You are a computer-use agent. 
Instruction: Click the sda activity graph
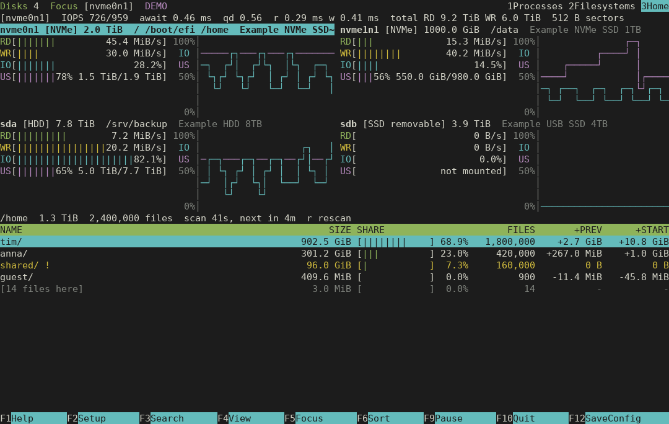click(266, 171)
